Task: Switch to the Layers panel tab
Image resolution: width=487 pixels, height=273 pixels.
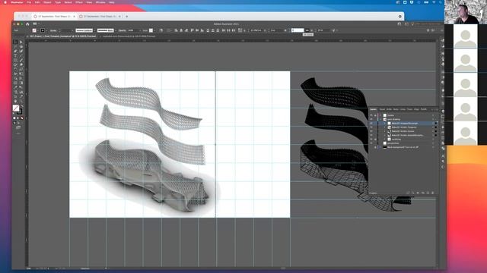Action: point(373,109)
